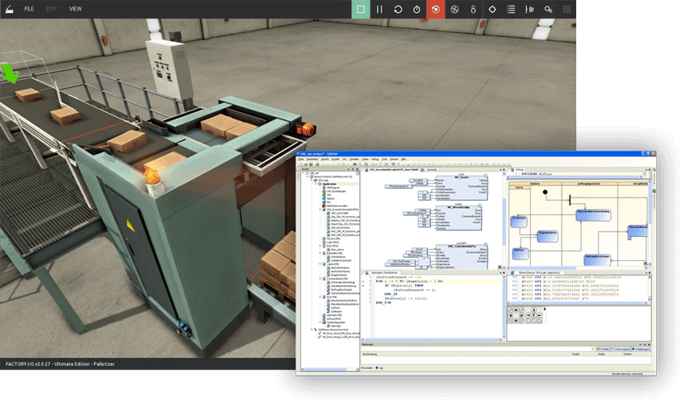Open the EDIT menu in Factory I/O
Viewport: 686px width, 407px height.
coord(52,9)
